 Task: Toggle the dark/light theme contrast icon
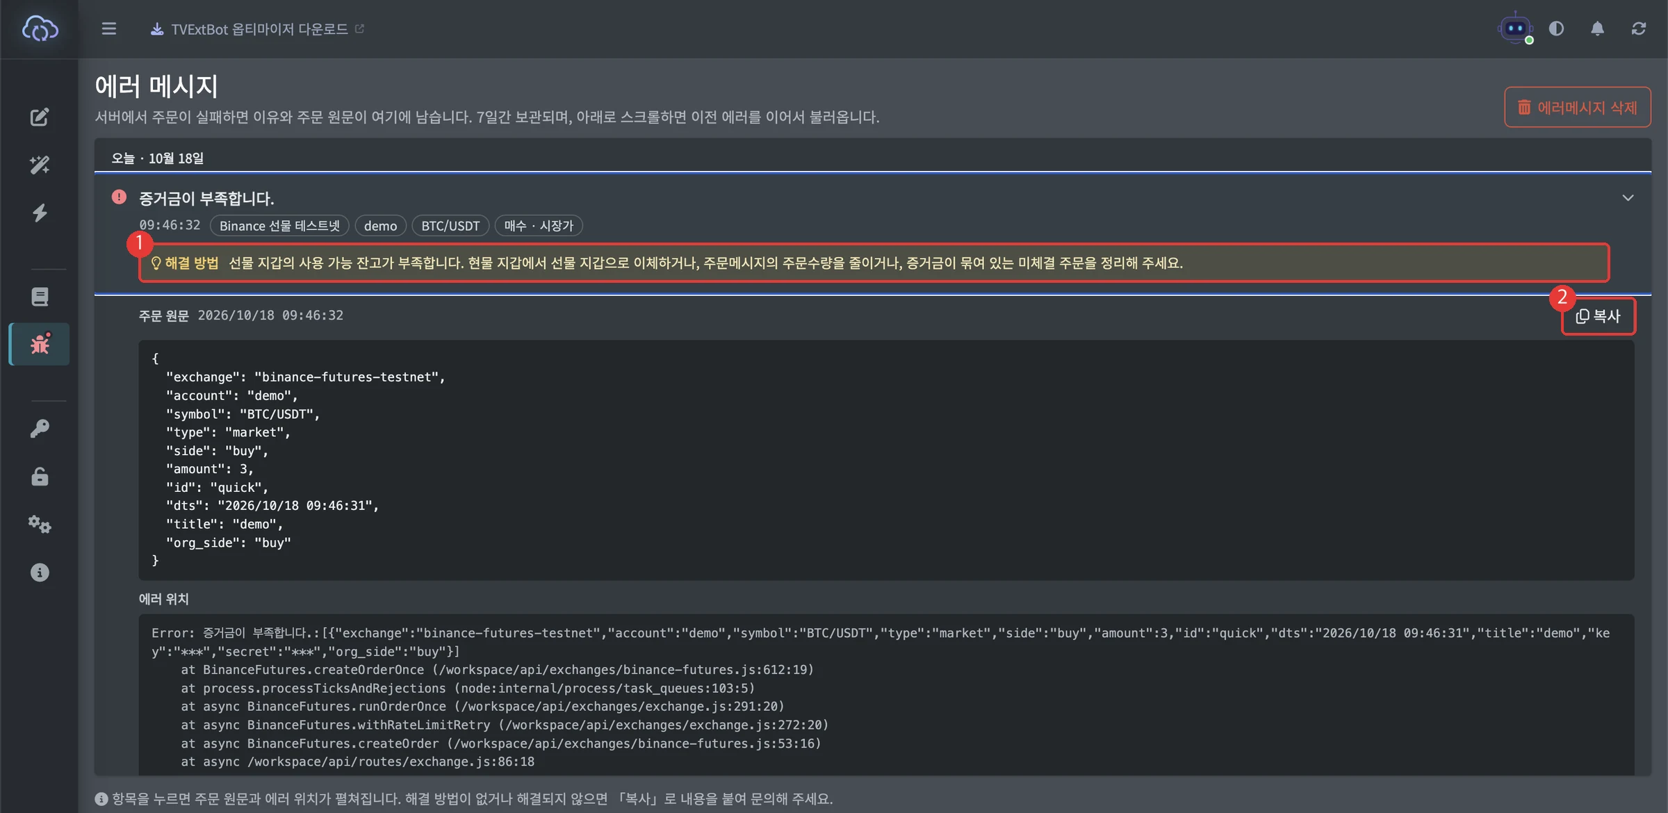pyautogui.click(x=1556, y=28)
